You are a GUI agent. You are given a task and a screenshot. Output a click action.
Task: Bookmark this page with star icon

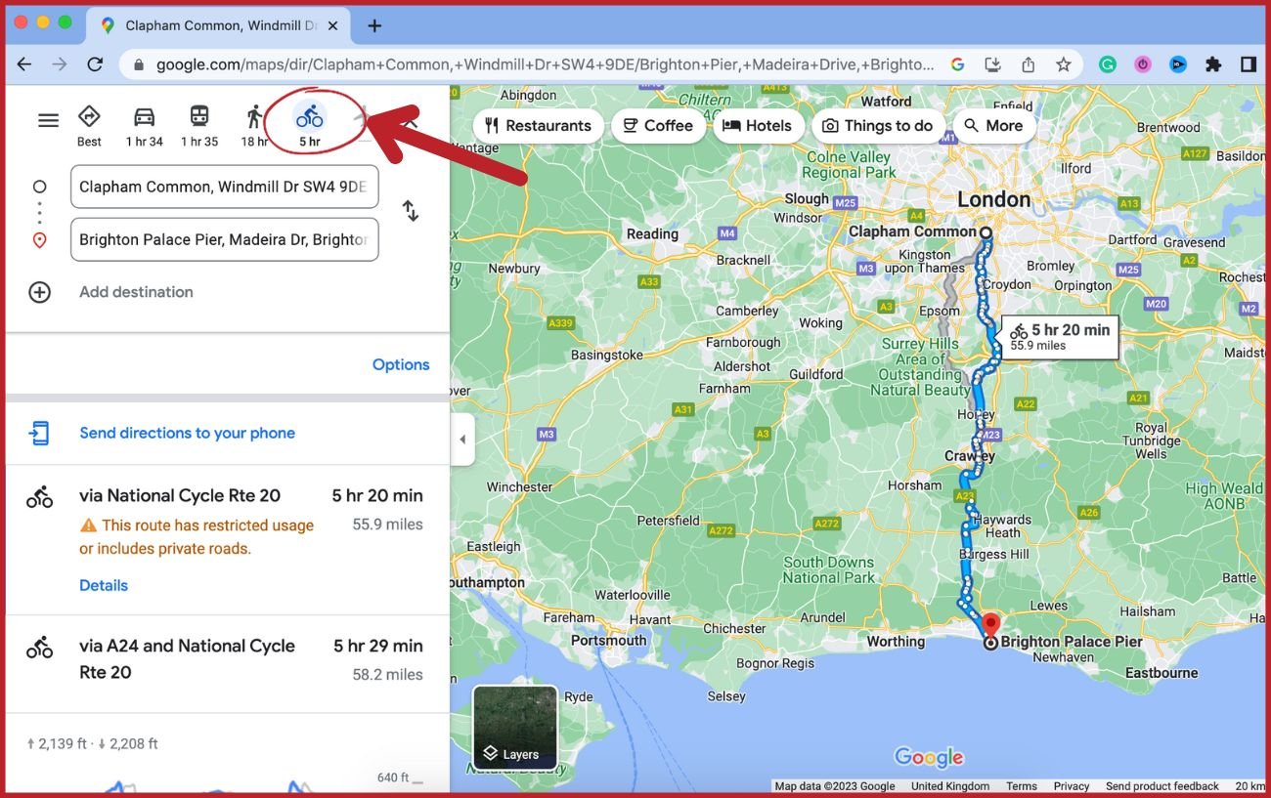point(1063,64)
